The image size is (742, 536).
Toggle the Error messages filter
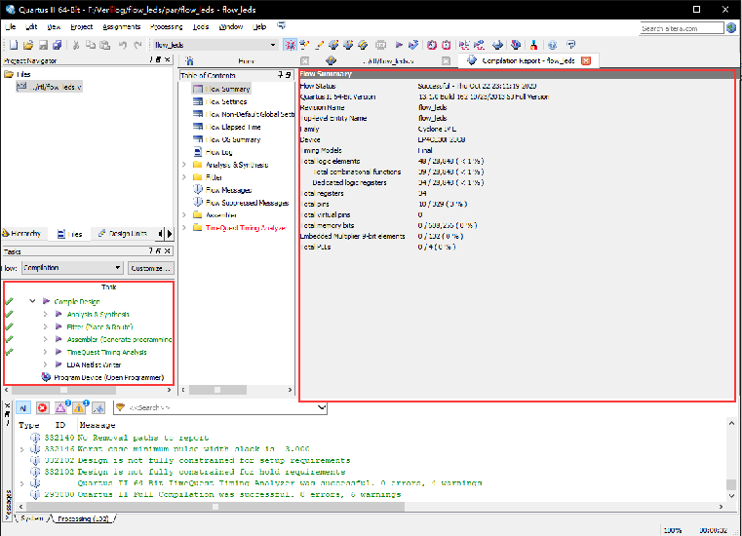point(43,407)
